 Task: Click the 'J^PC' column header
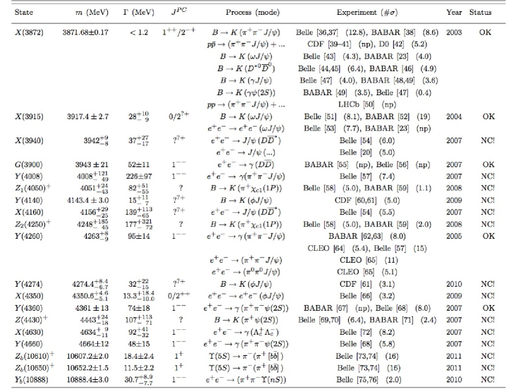pos(179,11)
